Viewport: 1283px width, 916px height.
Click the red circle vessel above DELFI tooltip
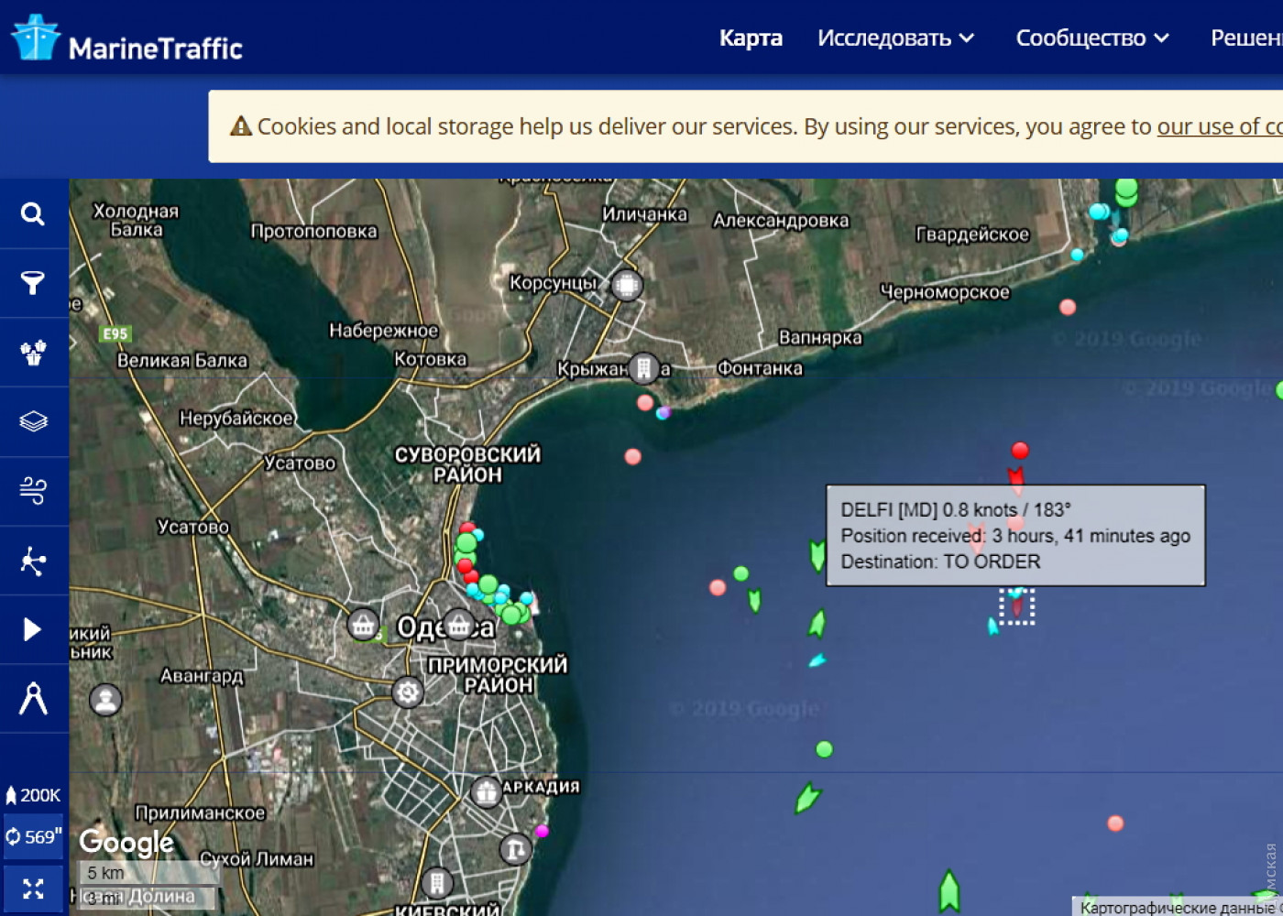click(x=1020, y=451)
